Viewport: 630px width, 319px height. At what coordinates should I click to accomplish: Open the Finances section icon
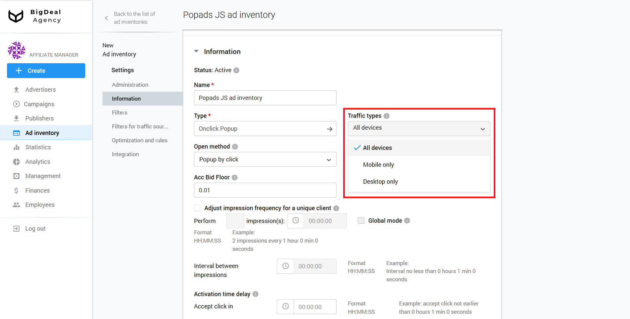pos(17,190)
